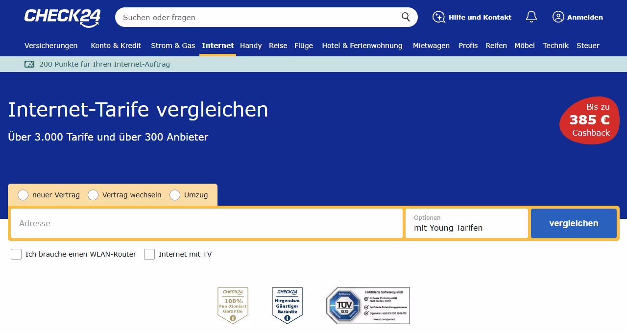Click the 200 Punkte für Ihren Internet-Auftrag link

104,64
